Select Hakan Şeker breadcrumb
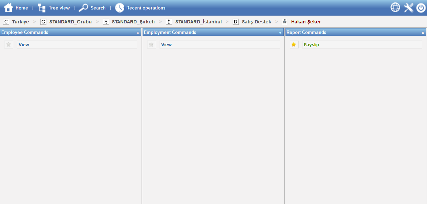The width and height of the screenshot is (427, 204). coord(306,22)
